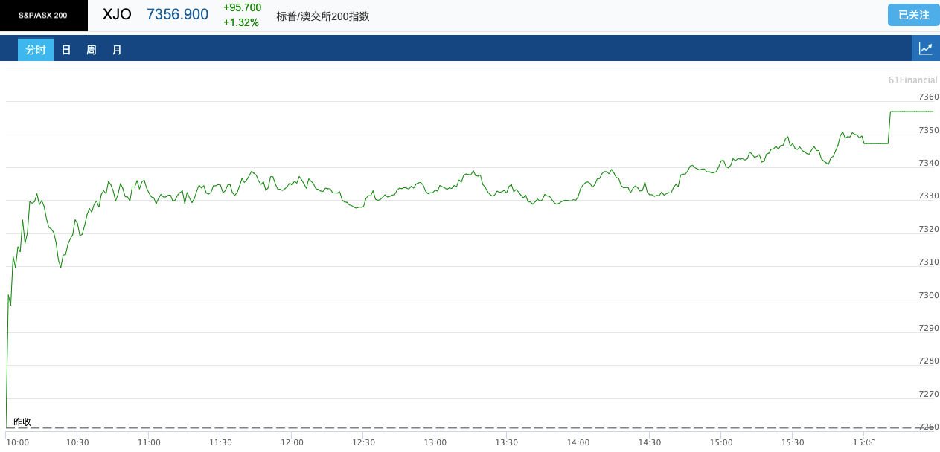Click the 7320 price axis label
Image resolution: width=940 pixels, height=452 pixels.
tap(929, 229)
